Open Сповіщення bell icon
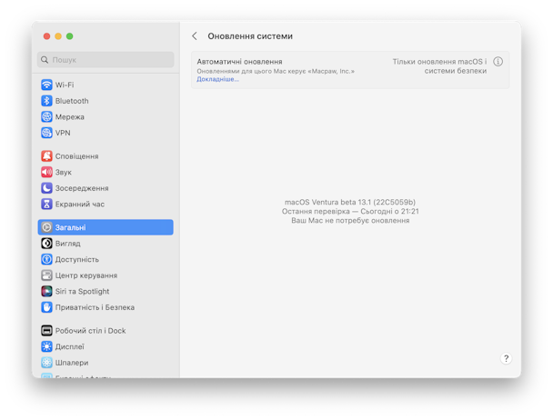 (x=46, y=155)
